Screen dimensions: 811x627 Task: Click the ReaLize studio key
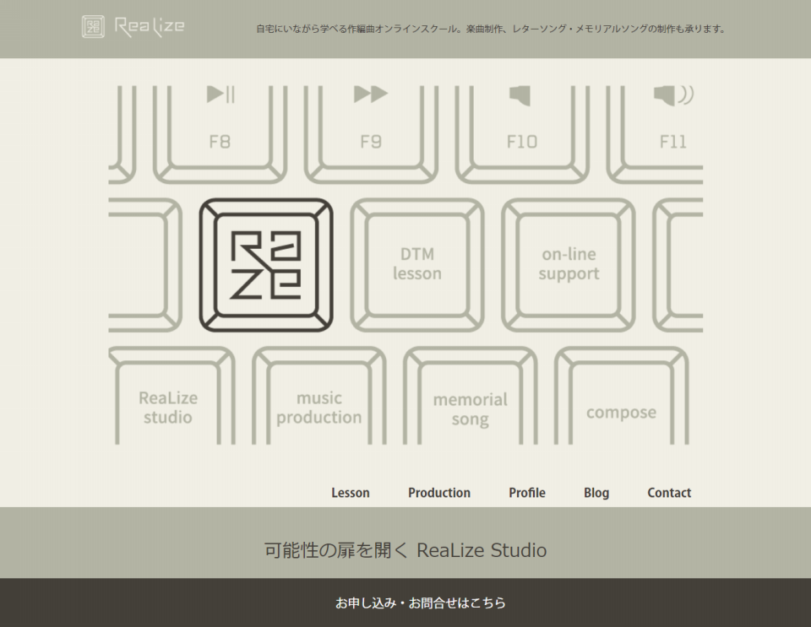click(x=168, y=396)
